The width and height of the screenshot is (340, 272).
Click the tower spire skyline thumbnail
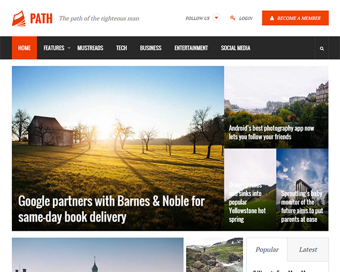pos(97,255)
